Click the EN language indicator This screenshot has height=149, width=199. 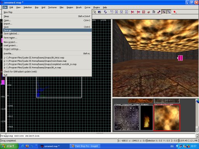click(172, 146)
